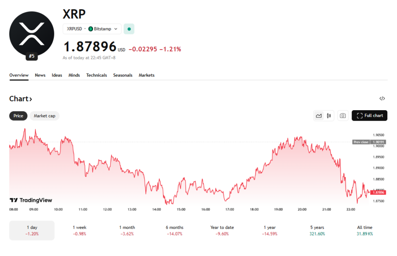This screenshot has height=256, width=397.
Task: Select the Market cap toggle
Action: point(45,116)
